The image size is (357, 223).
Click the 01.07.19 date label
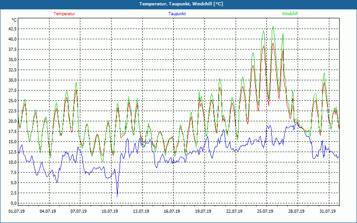point(17,211)
